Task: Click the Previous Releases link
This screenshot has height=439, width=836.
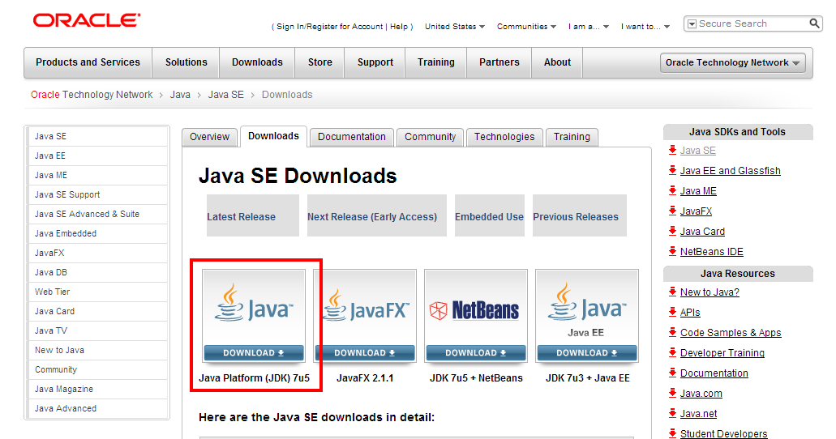Action: tap(576, 217)
